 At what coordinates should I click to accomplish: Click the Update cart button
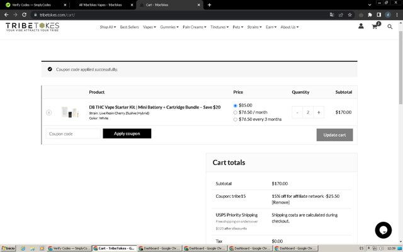click(334, 135)
